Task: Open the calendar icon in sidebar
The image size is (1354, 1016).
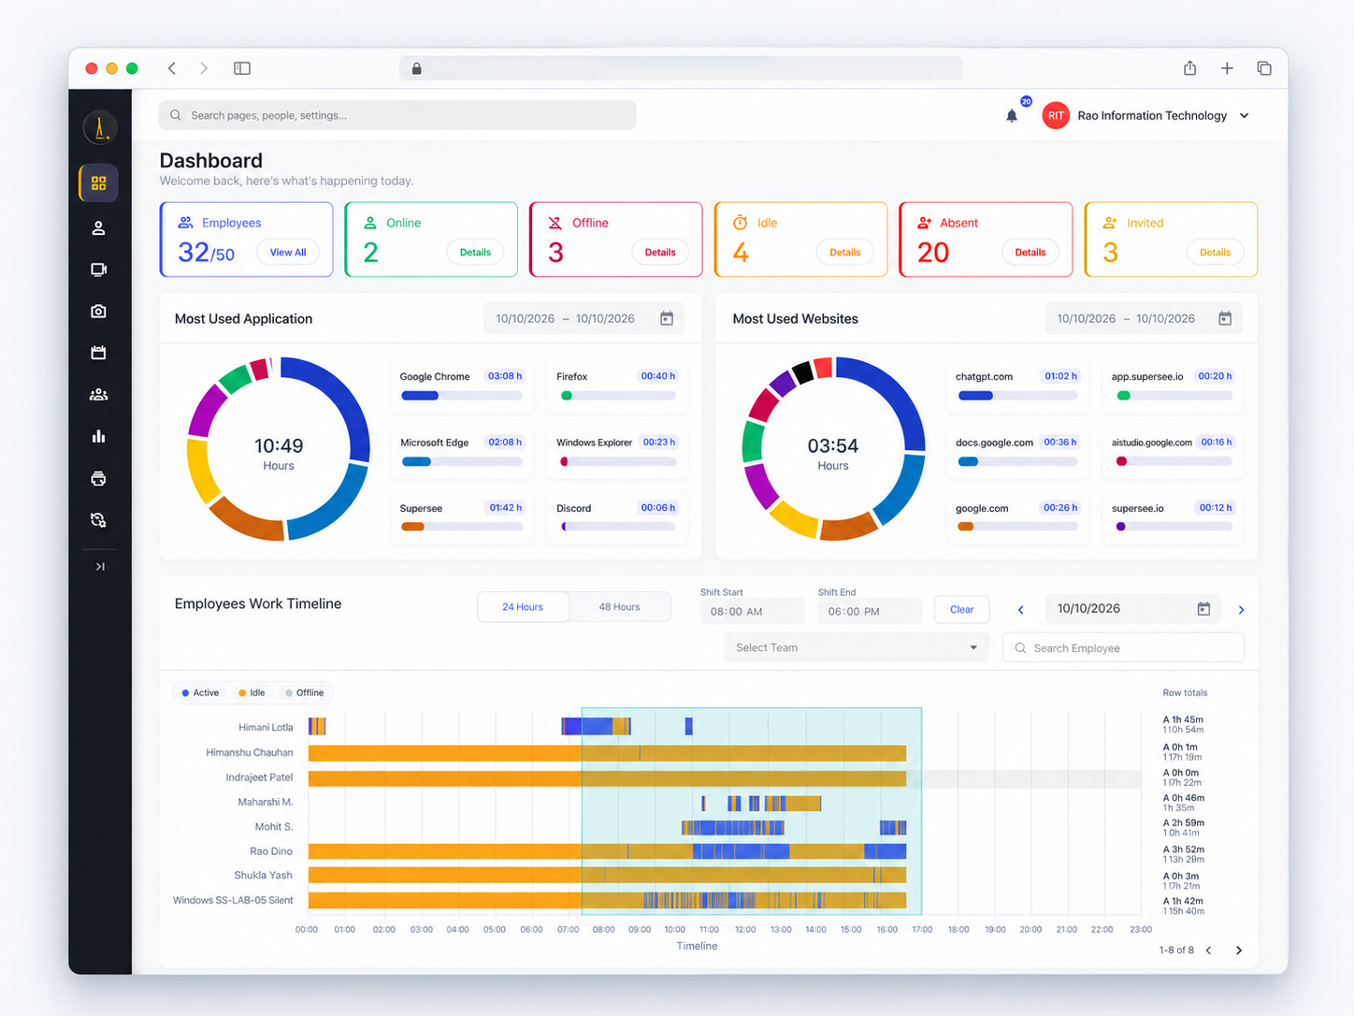Action: pyautogui.click(x=98, y=353)
